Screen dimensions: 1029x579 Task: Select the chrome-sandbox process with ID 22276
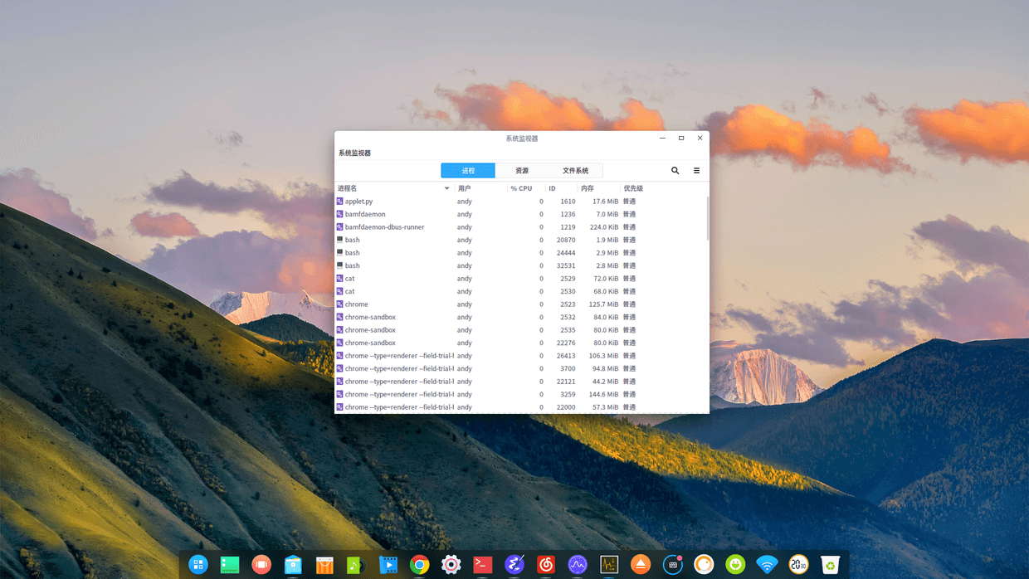tap(521, 343)
